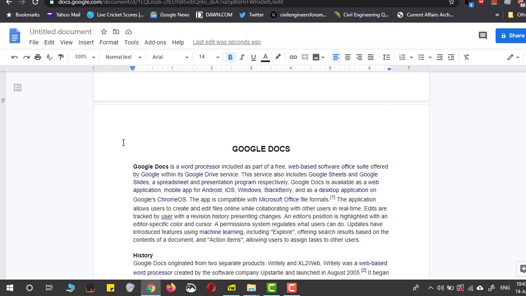Expand bulleted list style options
This screenshot has width=526, height=296.
(x=430, y=57)
